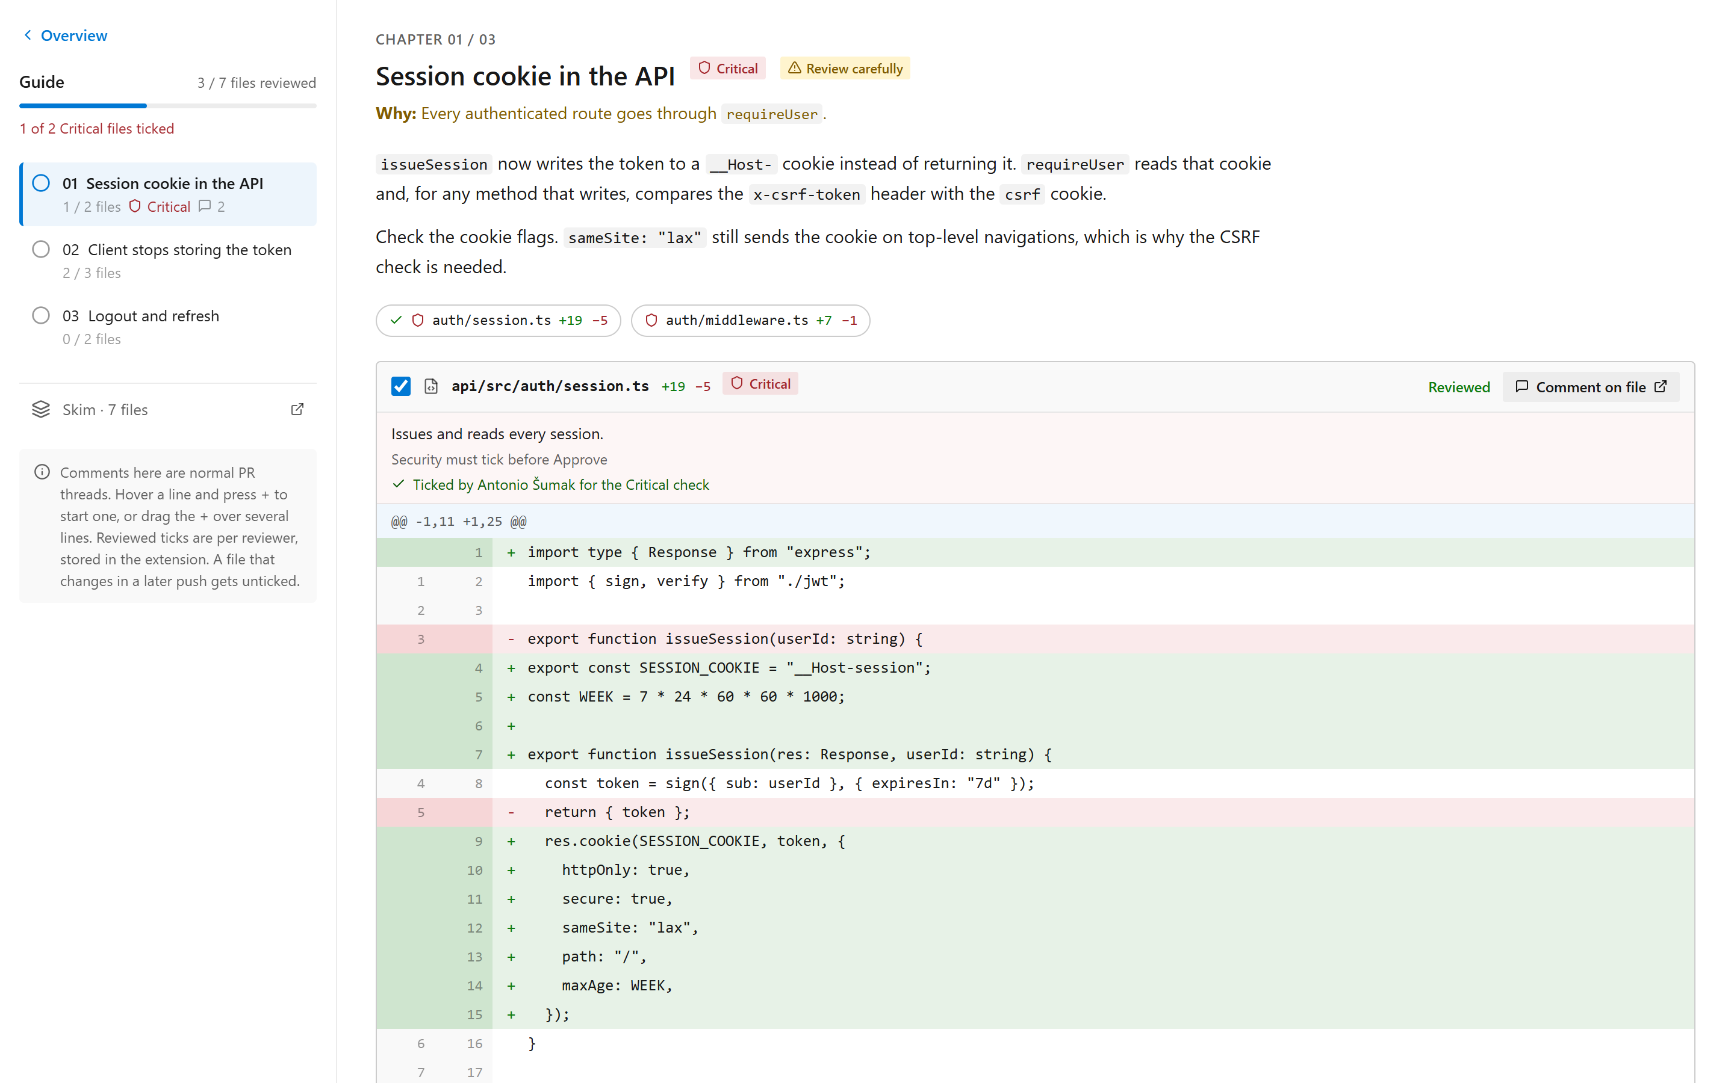This screenshot has width=1734, height=1083.
Task: Click the hunk header @@ -1,11 +1,25 @@
Action: [459, 522]
